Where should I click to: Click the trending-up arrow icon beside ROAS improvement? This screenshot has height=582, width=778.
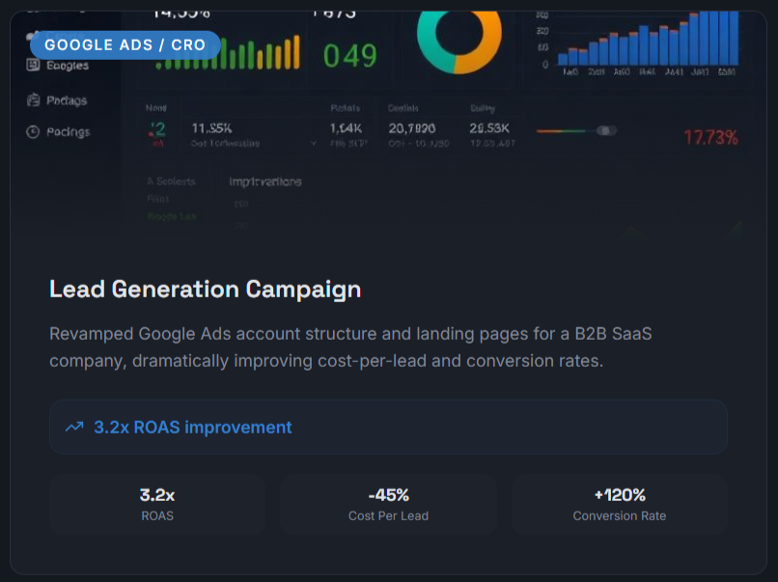pos(74,427)
